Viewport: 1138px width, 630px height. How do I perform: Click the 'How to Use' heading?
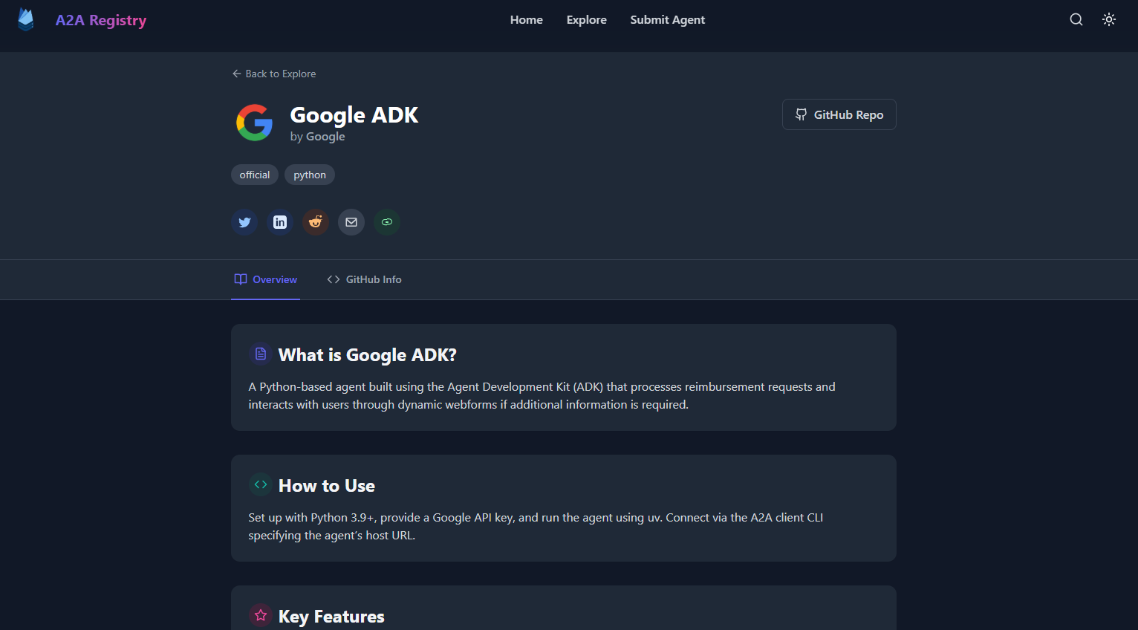click(x=327, y=486)
